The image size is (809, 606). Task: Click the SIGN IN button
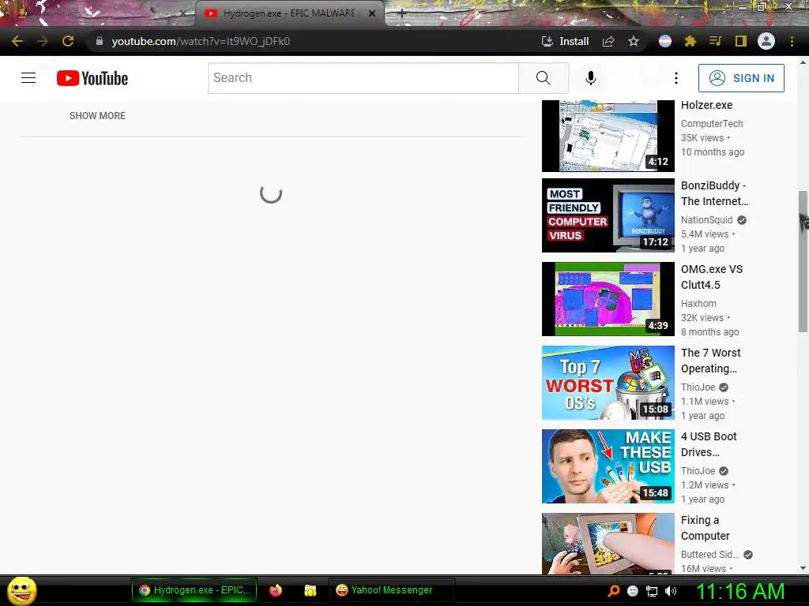tap(741, 78)
